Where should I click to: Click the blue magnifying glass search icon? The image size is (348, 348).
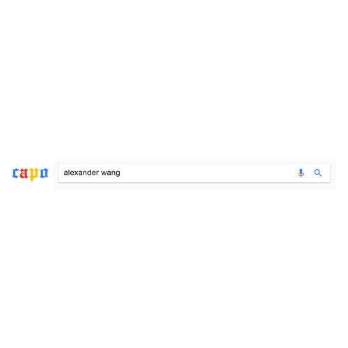318,173
